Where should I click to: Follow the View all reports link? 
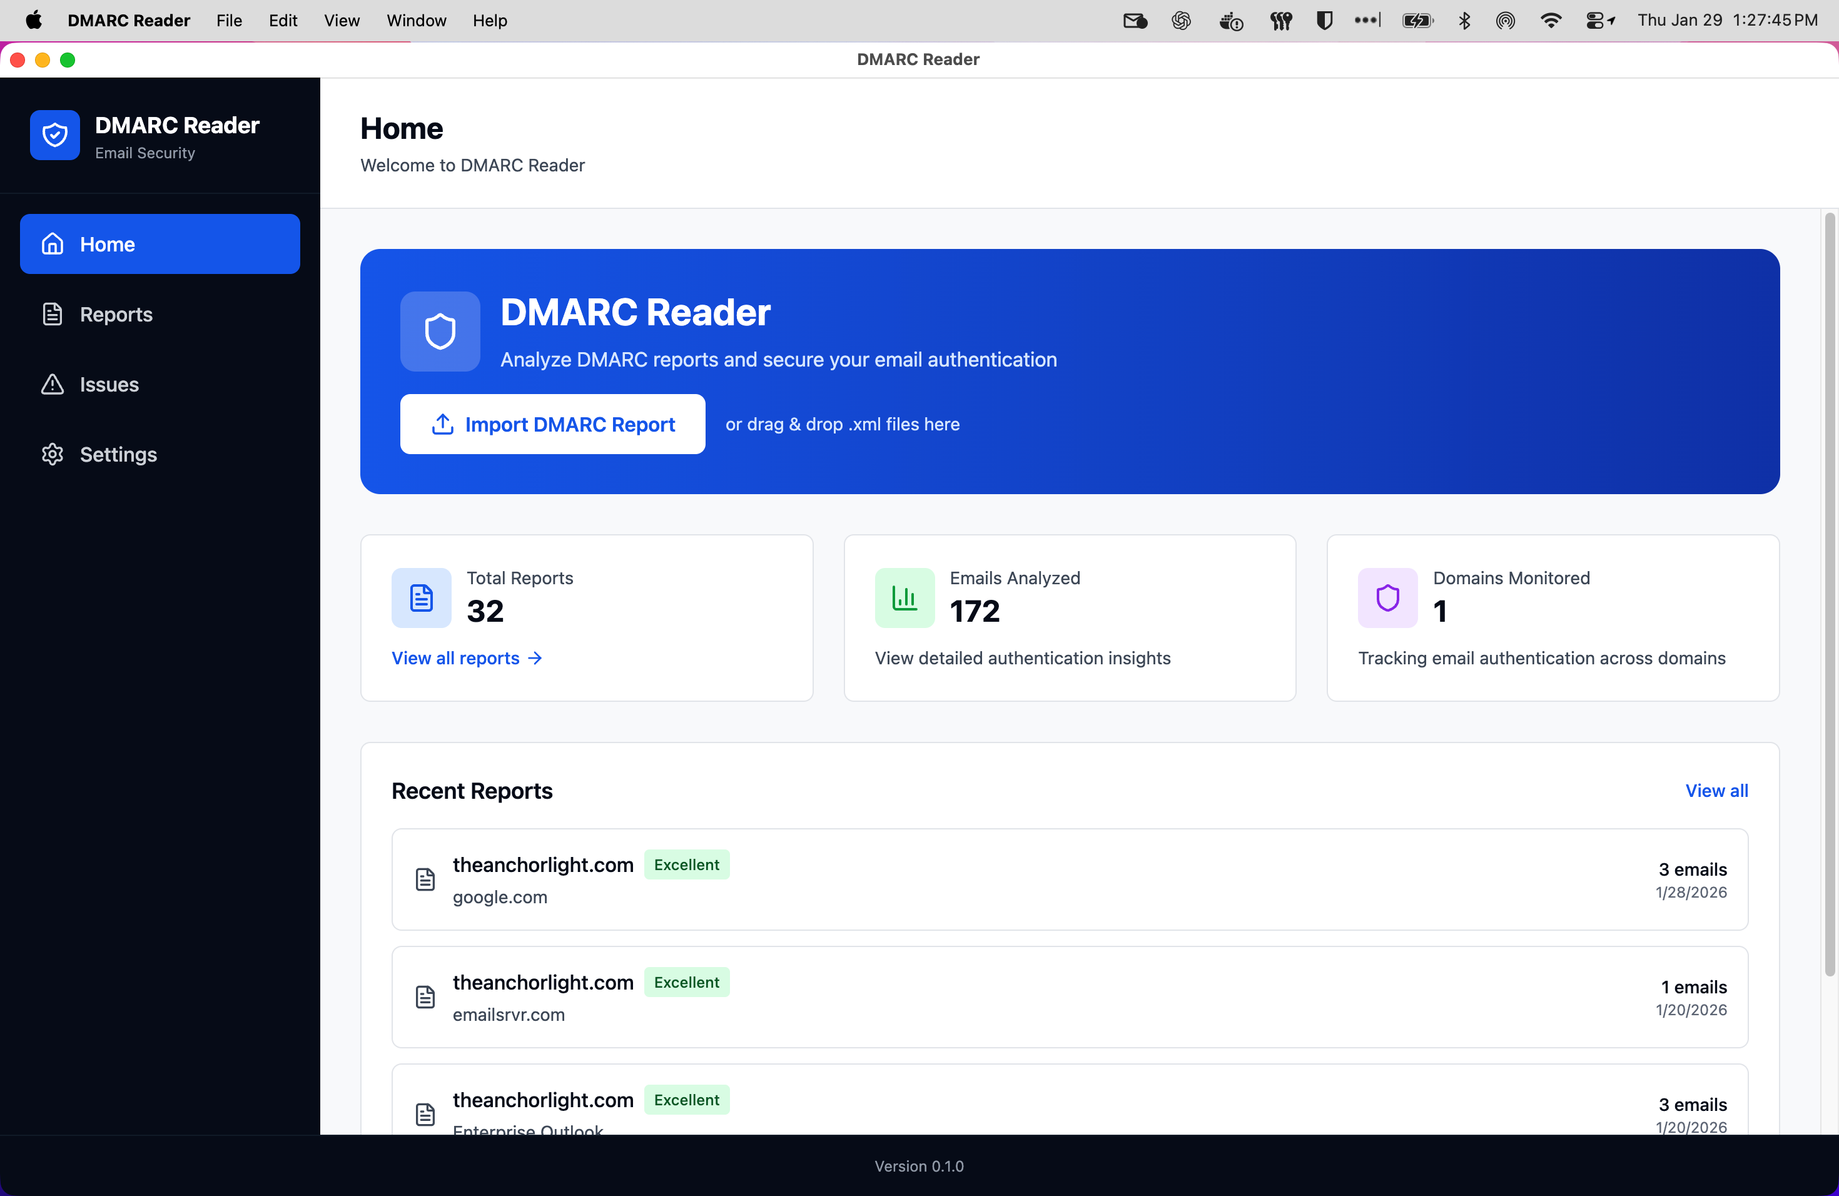tap(466, 657)
